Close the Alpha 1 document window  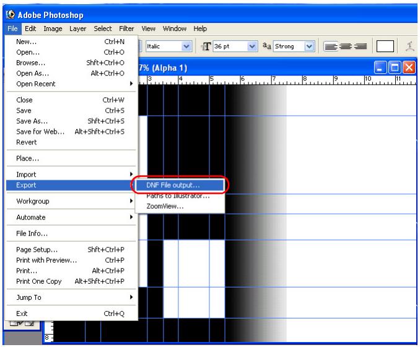click(409, 68)
